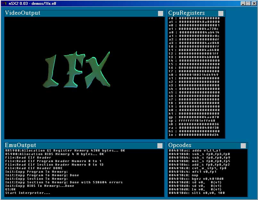Click the s0 register value
The width and height of the screenshot is (258, 200).
click(199, 74)
